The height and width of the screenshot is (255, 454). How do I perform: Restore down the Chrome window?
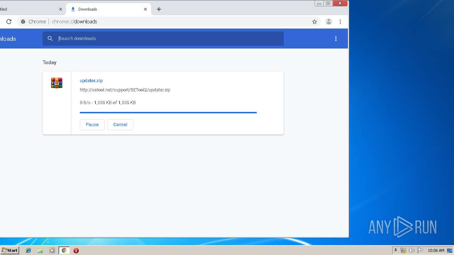point(328,4)
